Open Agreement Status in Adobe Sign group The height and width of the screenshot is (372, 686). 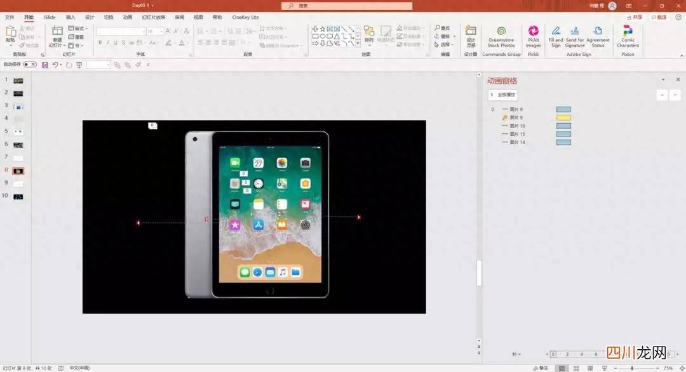[598, 36]
